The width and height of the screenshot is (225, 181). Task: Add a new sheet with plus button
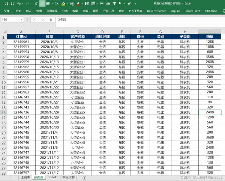(x=84, y=177)
